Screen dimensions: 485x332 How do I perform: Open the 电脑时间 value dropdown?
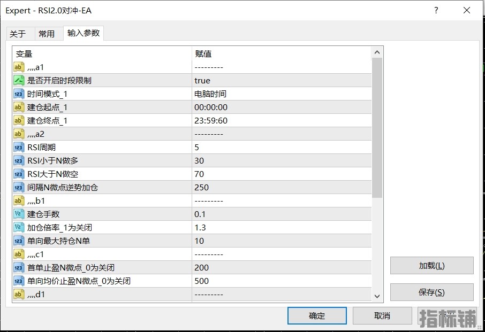coord(282,94)
